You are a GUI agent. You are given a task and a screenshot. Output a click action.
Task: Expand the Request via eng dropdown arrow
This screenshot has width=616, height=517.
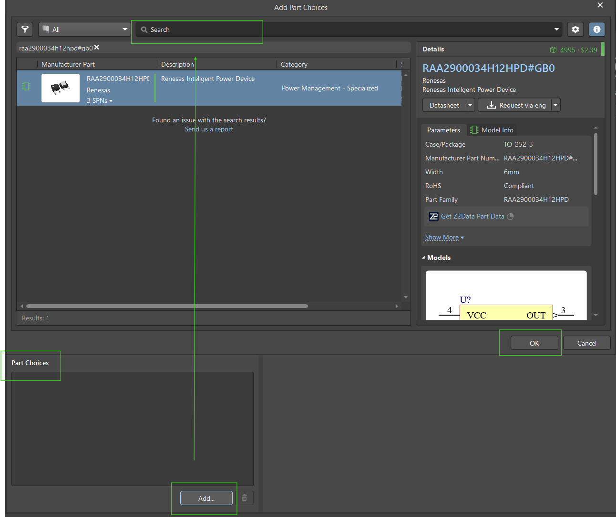point(555,105)
